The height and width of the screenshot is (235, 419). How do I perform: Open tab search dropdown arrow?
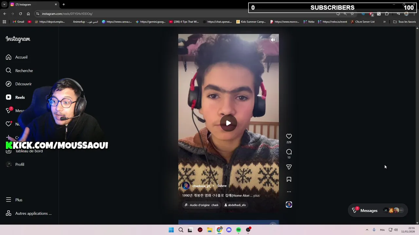click(x=4, y=5)
